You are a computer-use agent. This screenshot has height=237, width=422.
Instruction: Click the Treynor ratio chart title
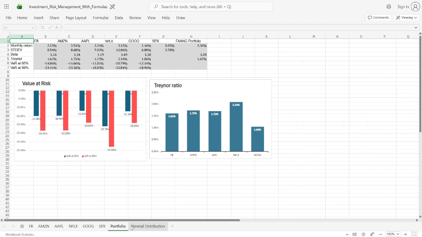pos(168,86)
